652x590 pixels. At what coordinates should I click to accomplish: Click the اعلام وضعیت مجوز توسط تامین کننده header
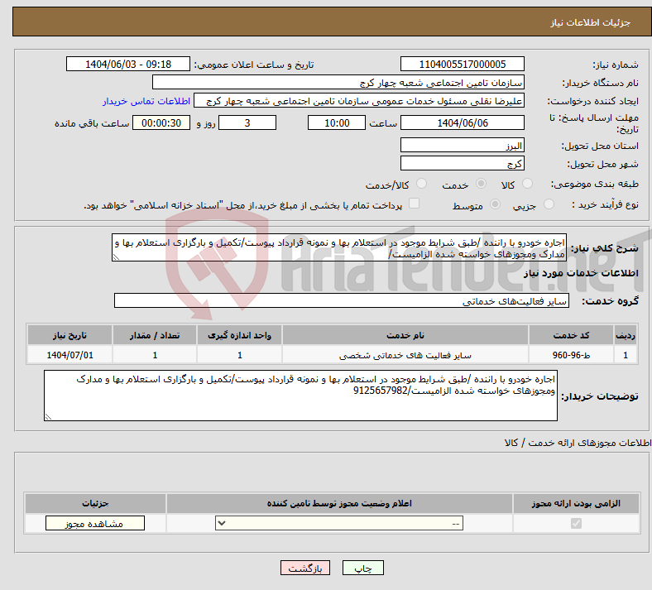pyautogui.click(x=339, y=503)
